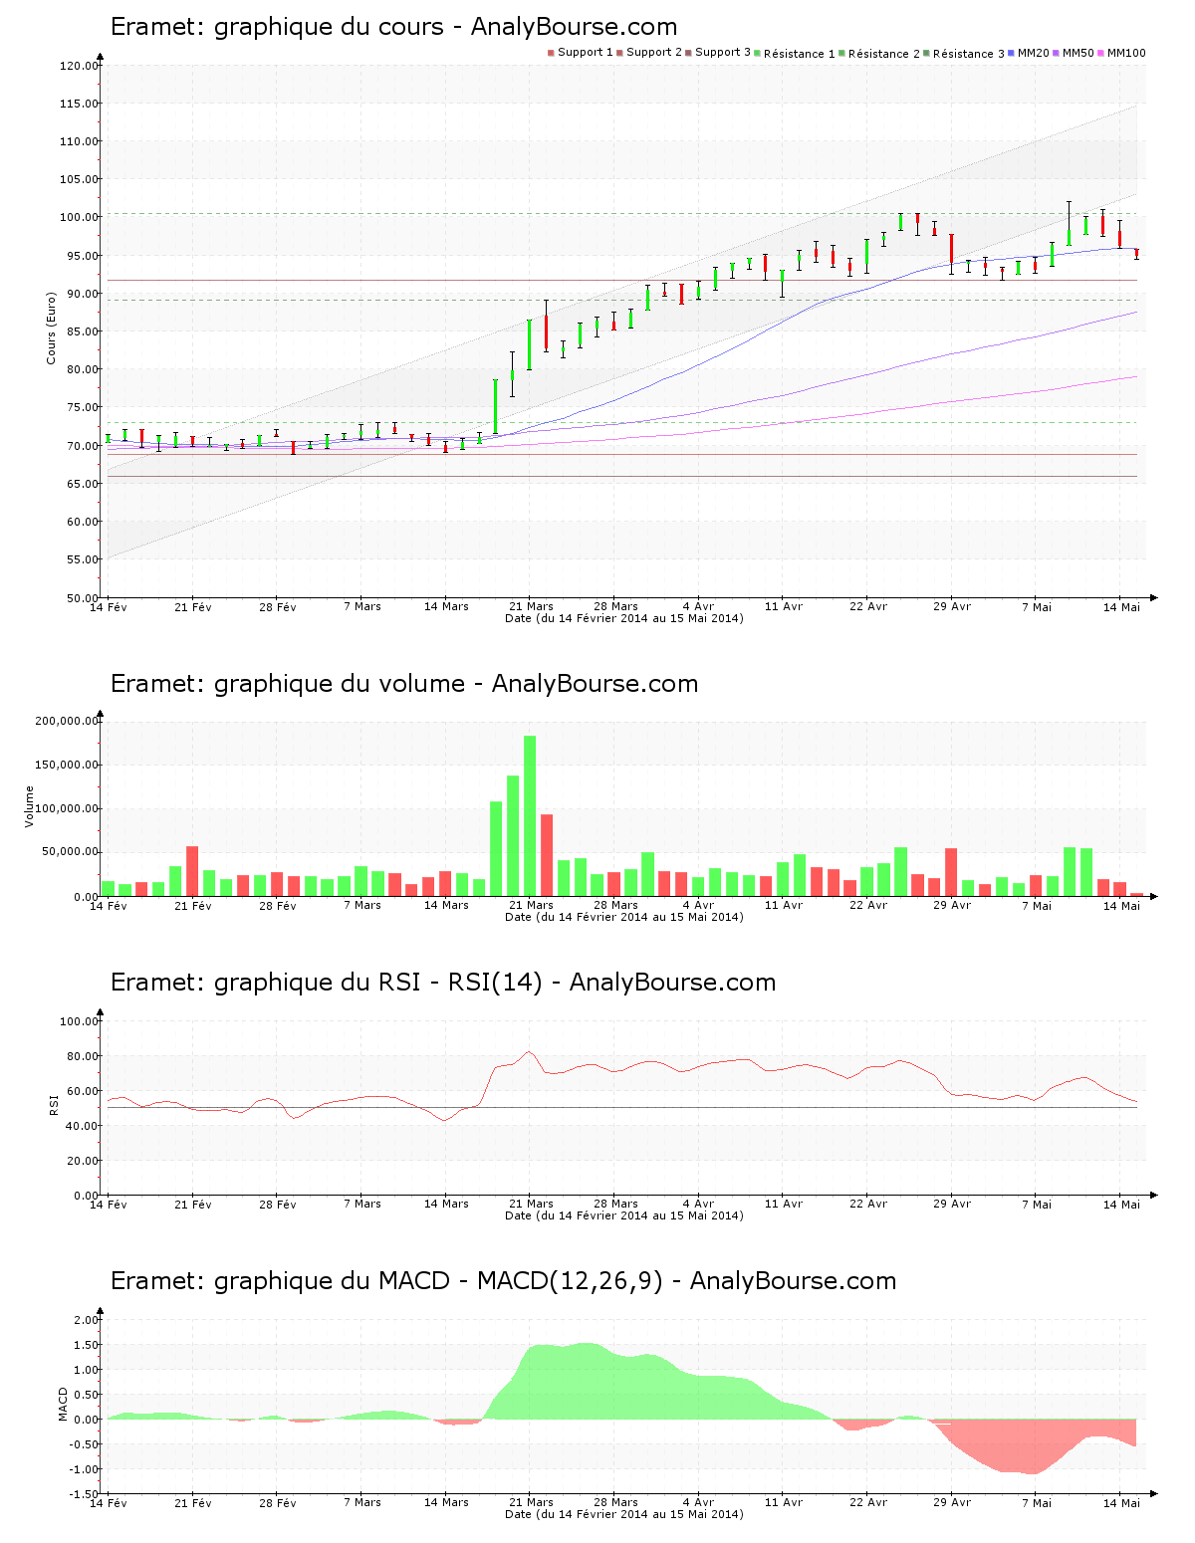This screenshot has height=1543, width=1195.
Task: Click the -0.50 value on MACD axis
Action: 84,1444
